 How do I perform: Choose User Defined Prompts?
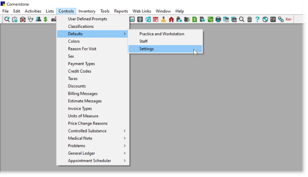pos(92,19)
